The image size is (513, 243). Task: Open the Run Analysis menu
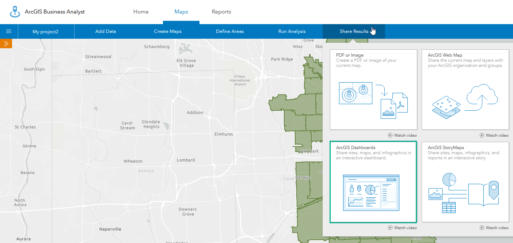tap(292, 31)
